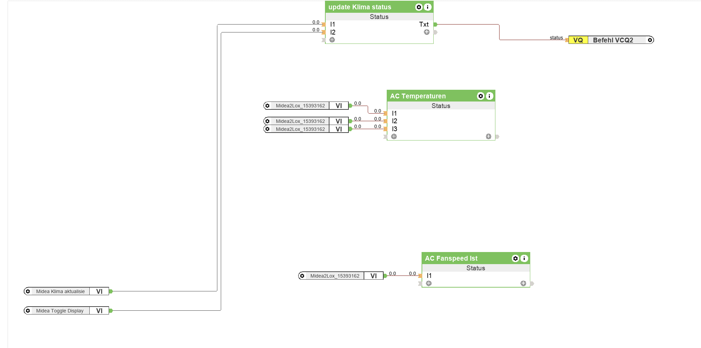This screenshot has height=348, width=701.
Task: Click gear icon on Befehl VCQ2 output
Action: pos(650,40)
